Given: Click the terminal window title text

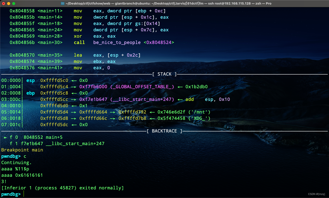Looking at the screenshot, I should (x=168, y=4).
